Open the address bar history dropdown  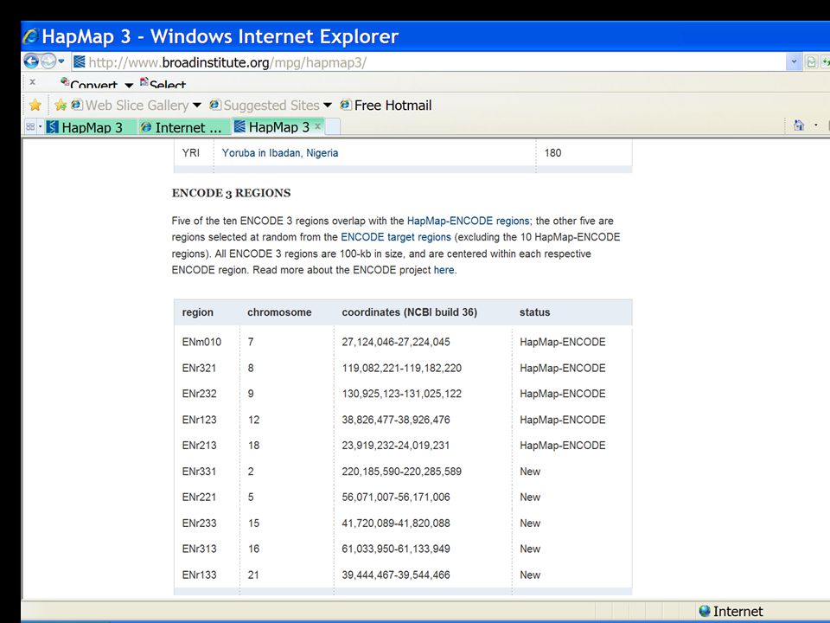(794, 62)
